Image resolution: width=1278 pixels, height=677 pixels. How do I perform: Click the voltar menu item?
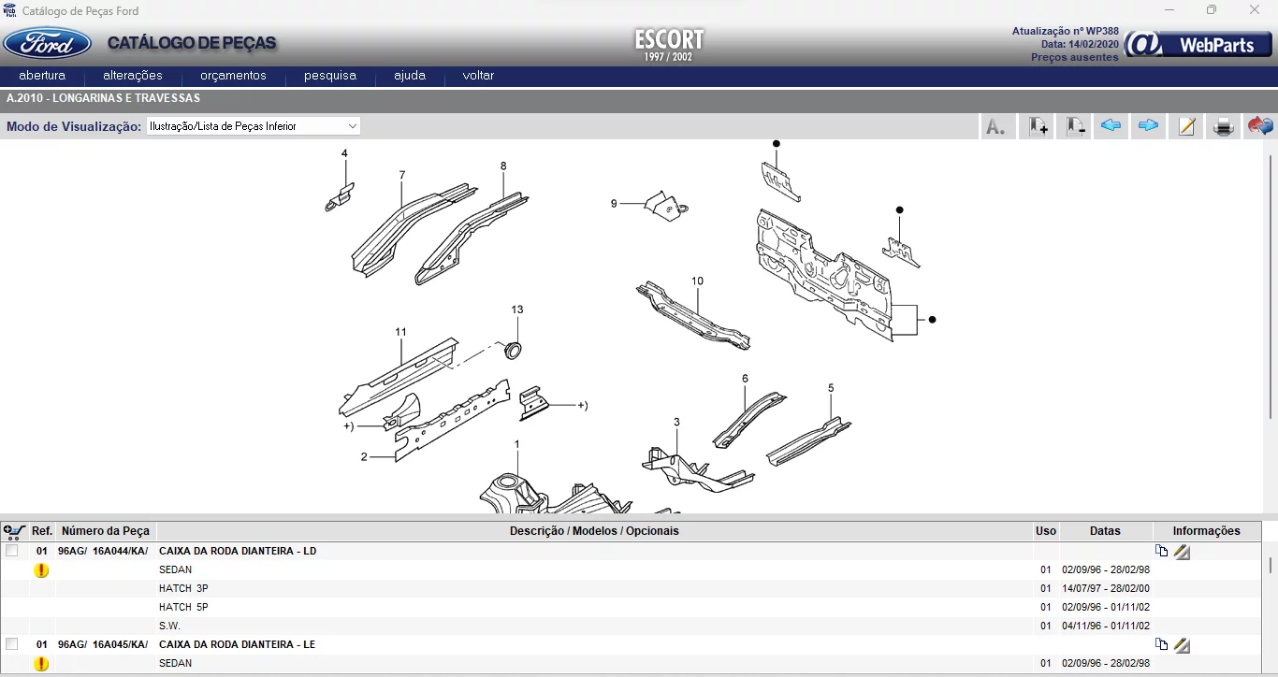pos(477,76)
